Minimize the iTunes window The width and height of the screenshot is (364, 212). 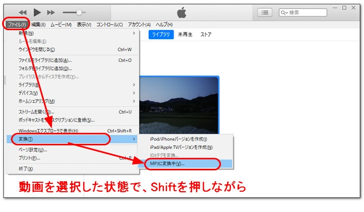point(335,8)
